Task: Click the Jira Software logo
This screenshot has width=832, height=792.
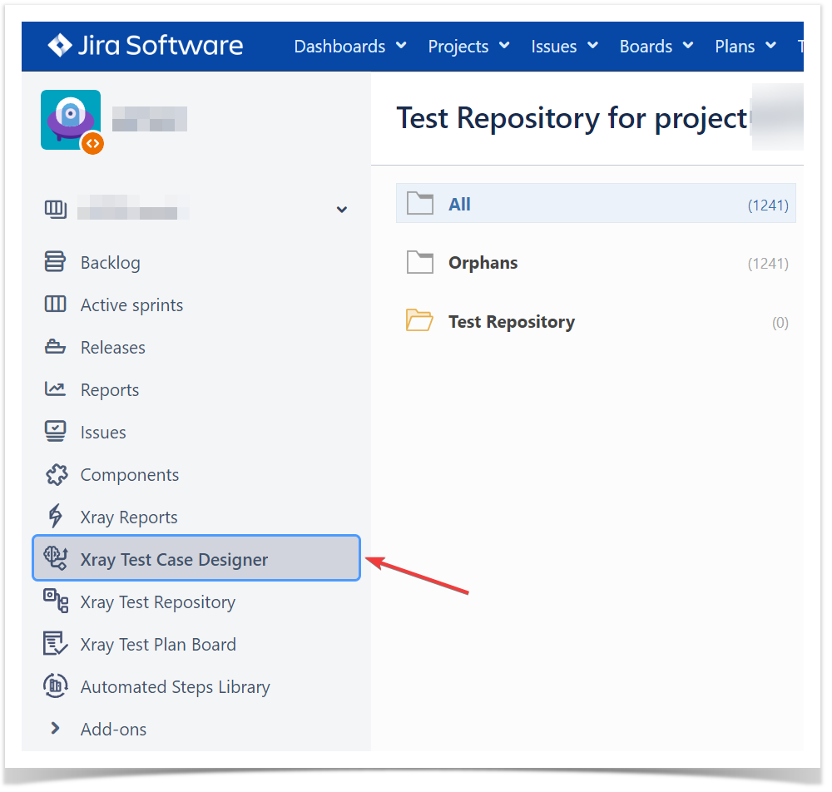Action: tap(145, 46)
